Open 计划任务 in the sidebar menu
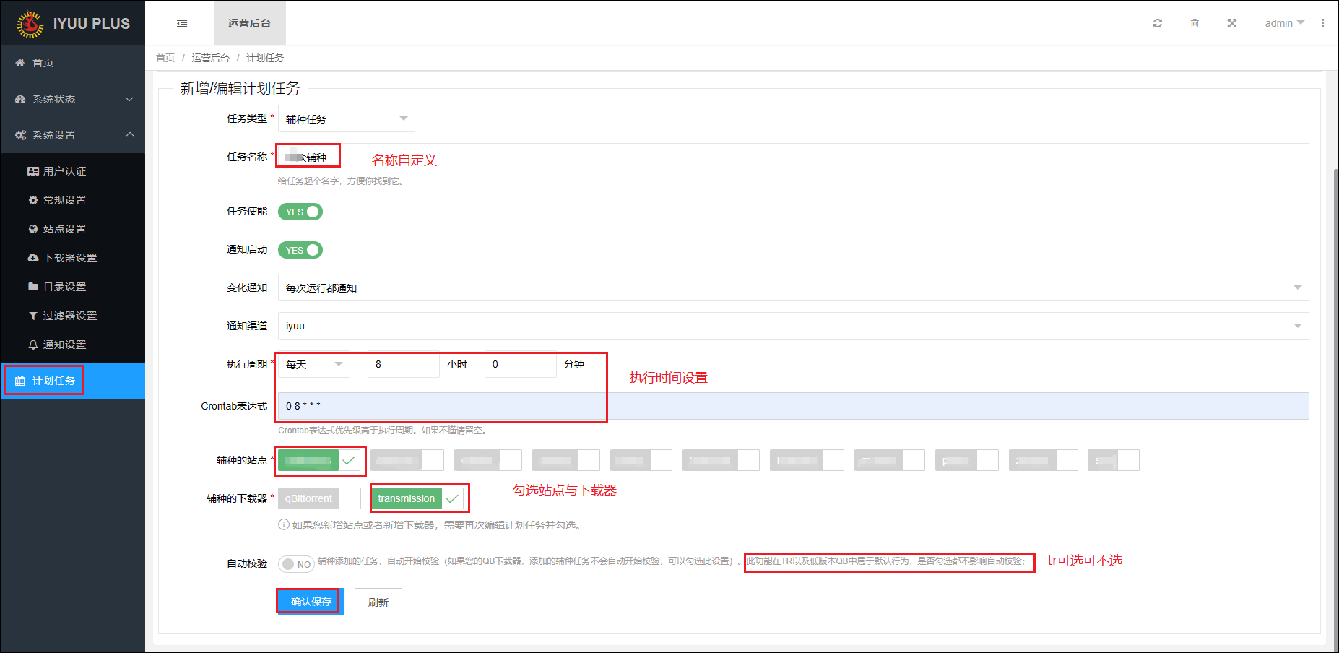This screenshot has height=653, width=1339. pos(53,381)
